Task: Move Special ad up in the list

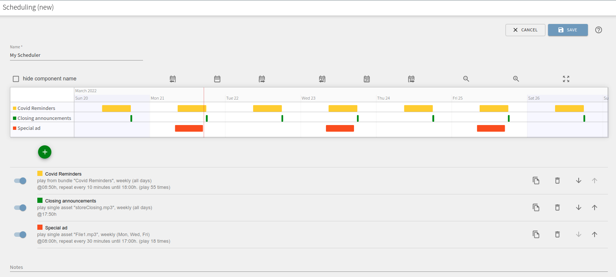Action: pos(594,235)
